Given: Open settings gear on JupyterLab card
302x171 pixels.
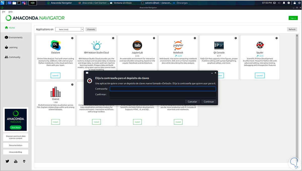Looking at the screenshot, I should pyautogui.click(x=154, y=38).
